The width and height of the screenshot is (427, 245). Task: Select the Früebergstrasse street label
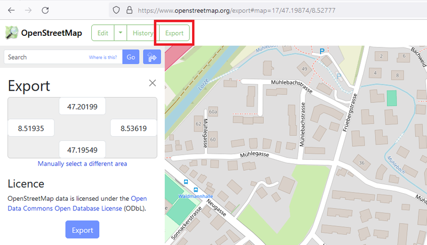pyautogui.click(x=350, y=113)
